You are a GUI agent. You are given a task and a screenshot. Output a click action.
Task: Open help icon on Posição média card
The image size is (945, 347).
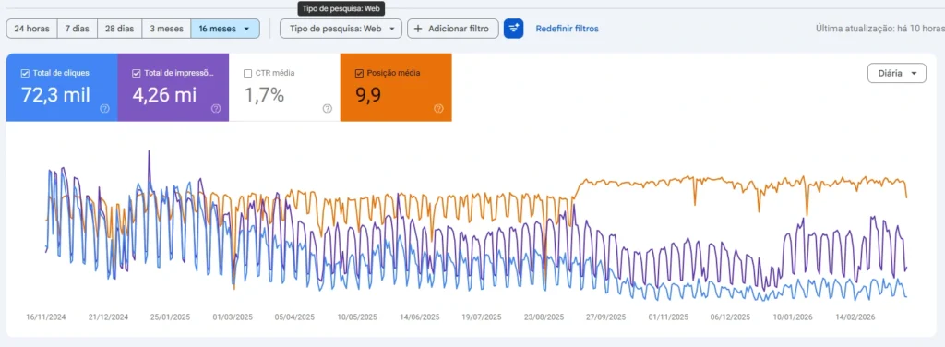[x=438, y=109]
